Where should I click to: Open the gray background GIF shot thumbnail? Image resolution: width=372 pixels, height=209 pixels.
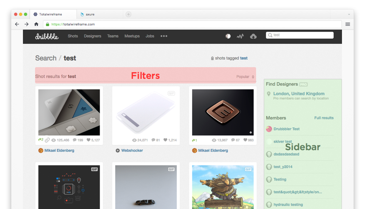[x=146, y=187]
